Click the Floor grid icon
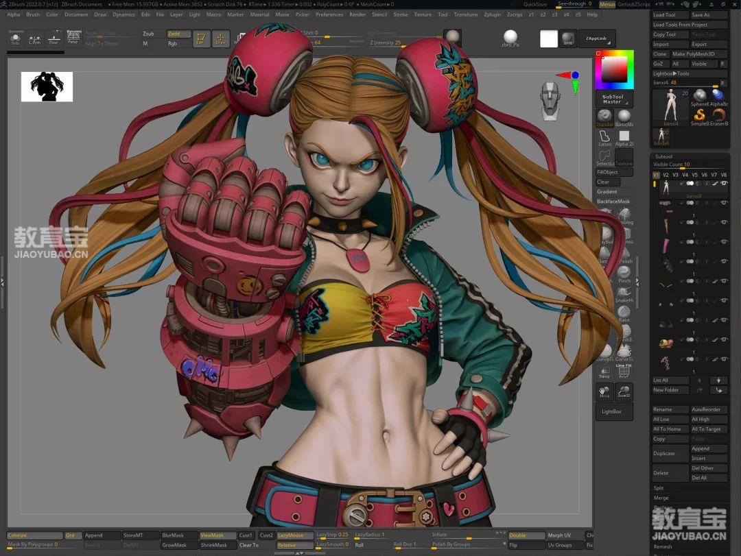Screen dimensions: 741x556 54,38
